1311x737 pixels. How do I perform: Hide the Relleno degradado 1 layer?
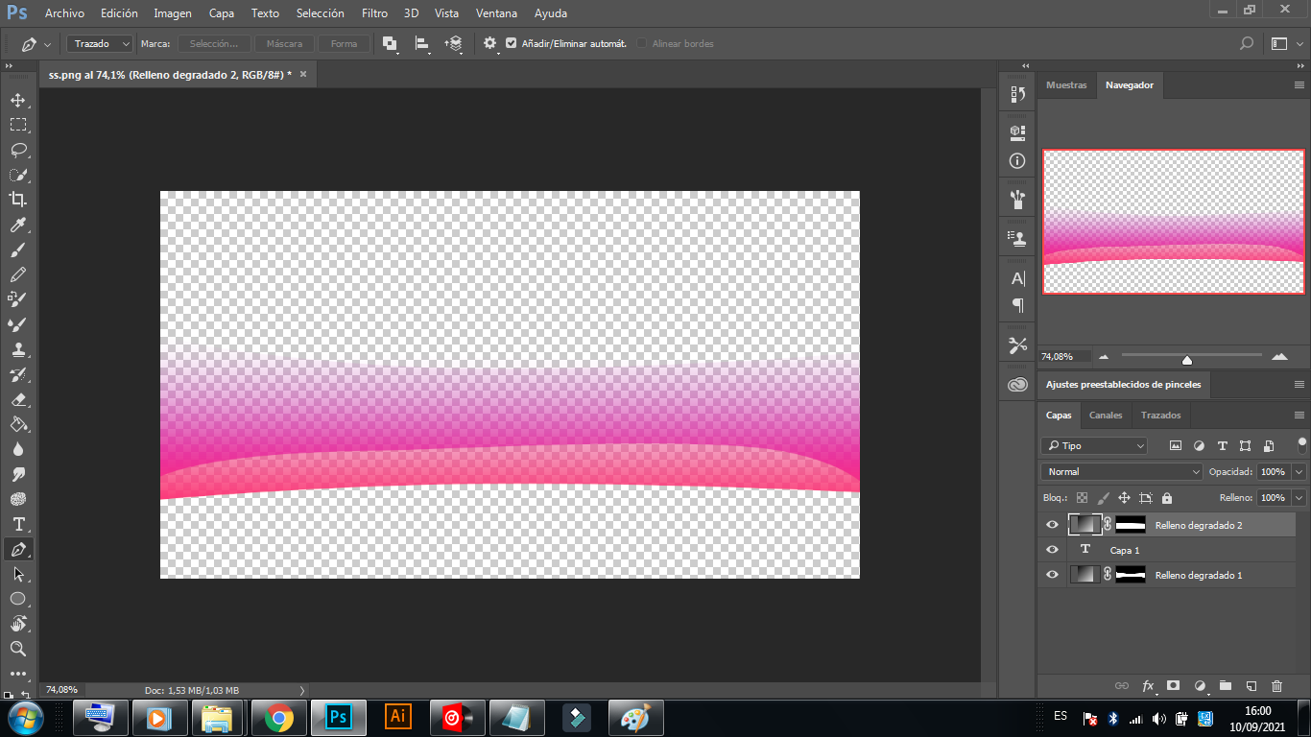pos(1052,575)
